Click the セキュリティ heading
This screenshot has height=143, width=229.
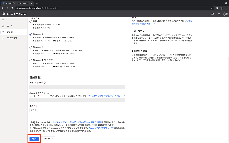(x=138, y=31)
